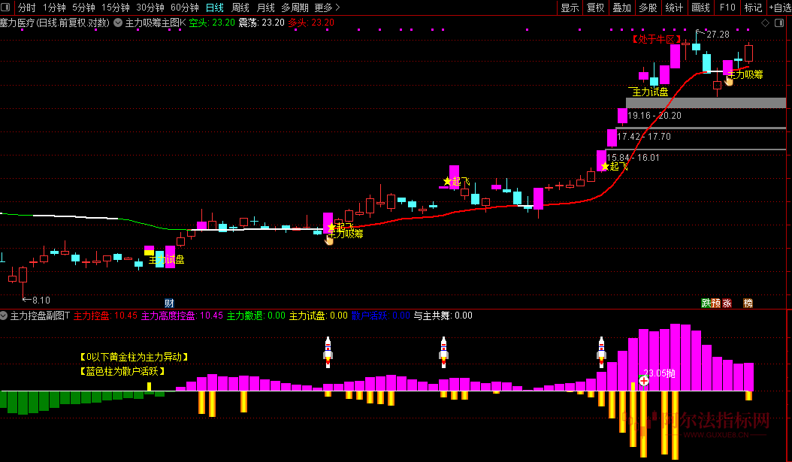Switch to the 周线 weekly period

240,8
